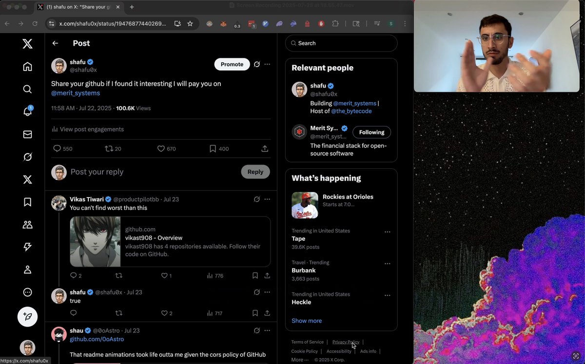Open Bookmarks in the left sidebar
585x364 pixels.
coord(28,202)
